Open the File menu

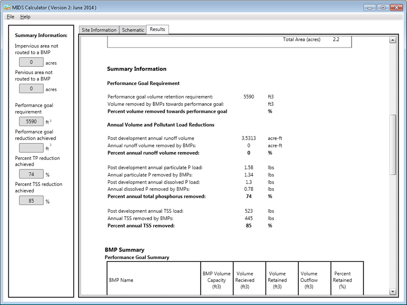tap(10, 17)
